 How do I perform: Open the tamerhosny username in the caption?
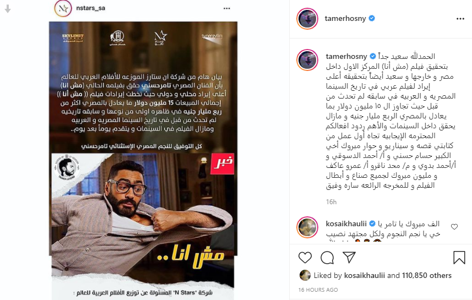346,56
